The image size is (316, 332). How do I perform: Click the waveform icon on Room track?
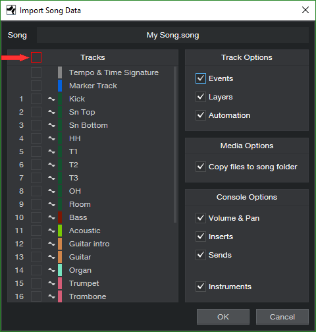click(x=51, y=204)
